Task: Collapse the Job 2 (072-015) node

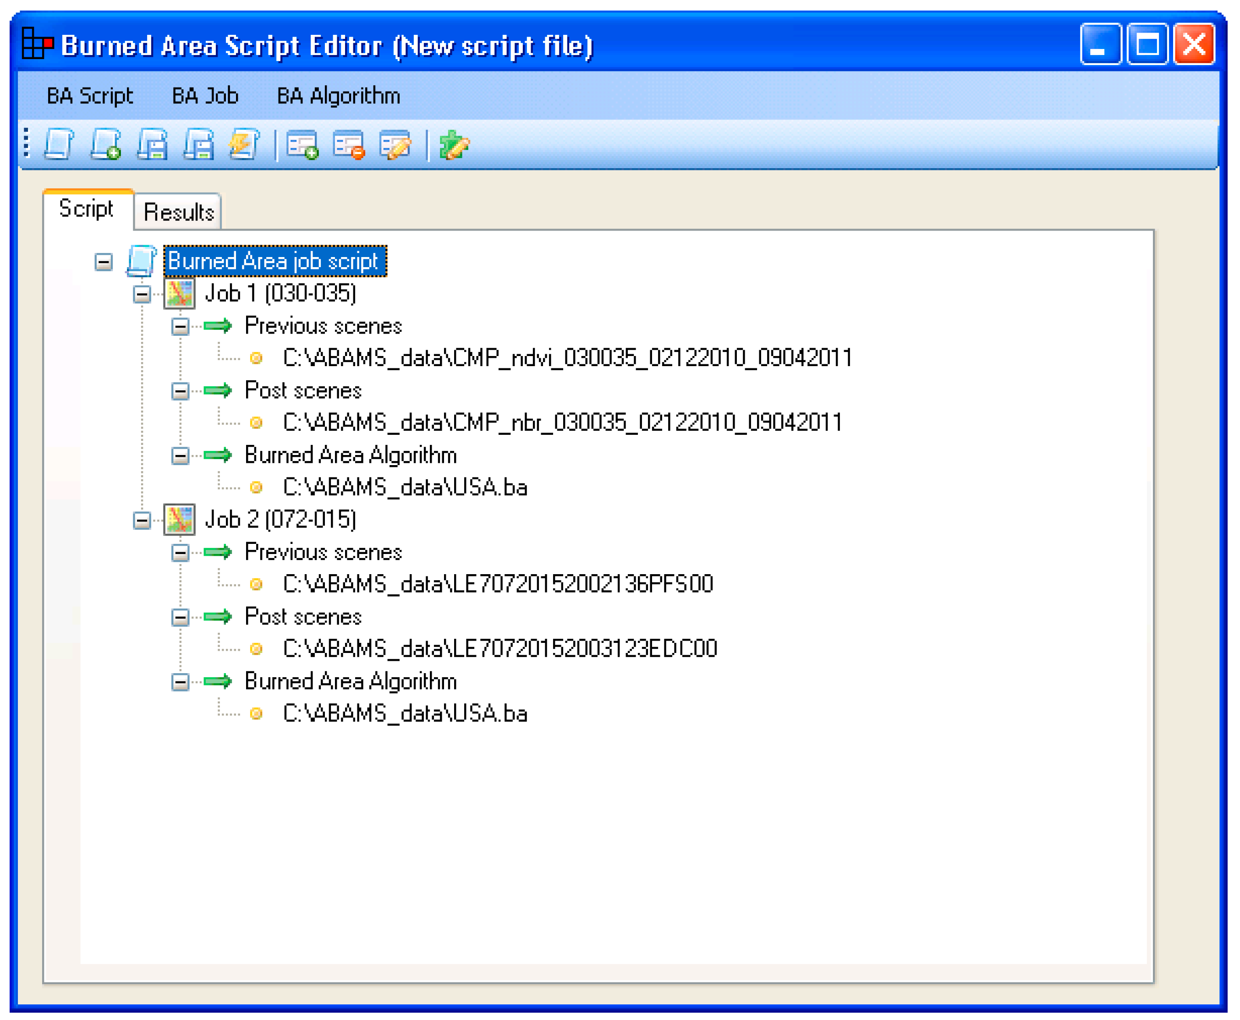Action: tap(142, 520)
